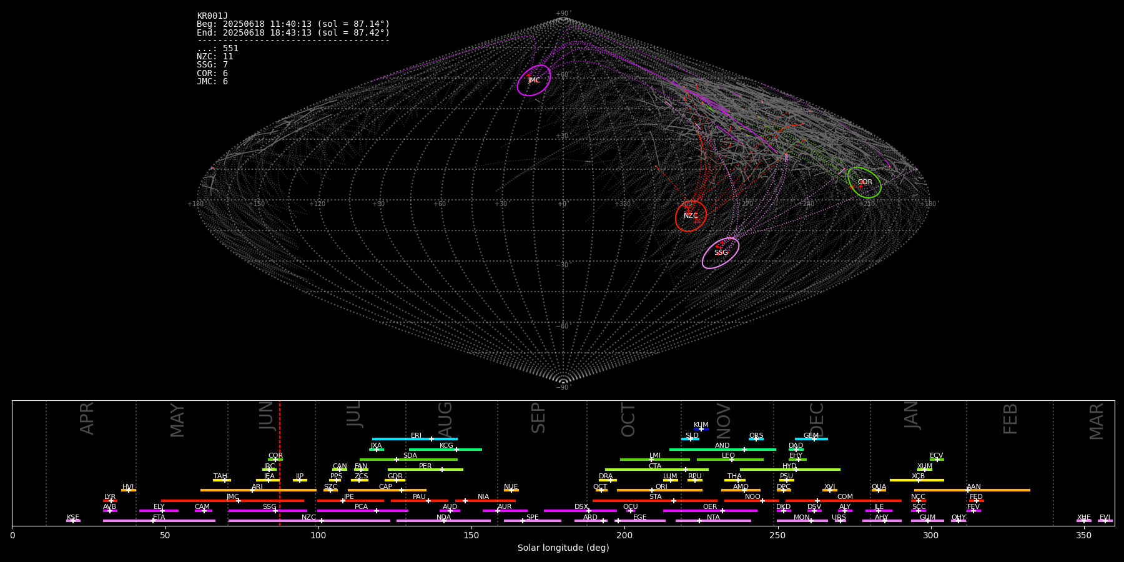The height and width of the screenshot is (562, 1124).
Task: Click the KSE shower label in the timeline
Action: click(73, 518)
